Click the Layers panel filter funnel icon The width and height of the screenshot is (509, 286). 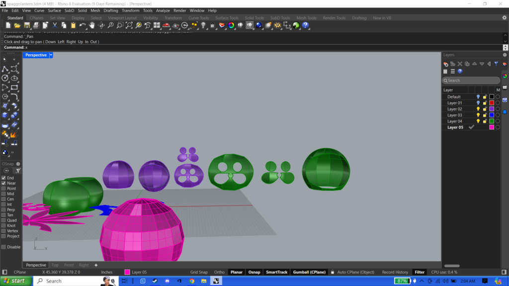click(x=497, y=64)
